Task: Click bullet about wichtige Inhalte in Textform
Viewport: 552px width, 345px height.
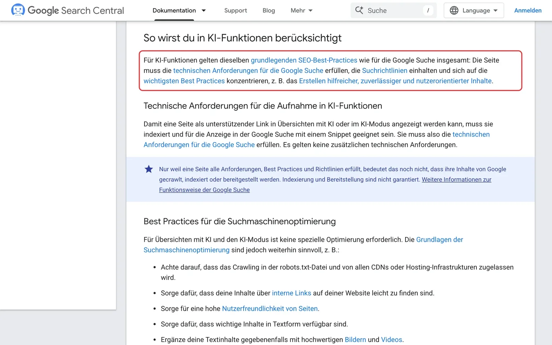Action: (x=254, y=324)
